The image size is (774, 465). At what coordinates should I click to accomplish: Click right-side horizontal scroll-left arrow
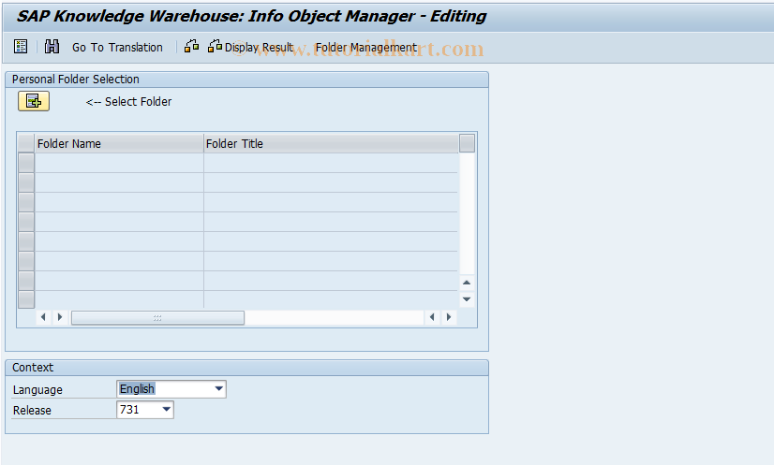[x=432, y=317]
